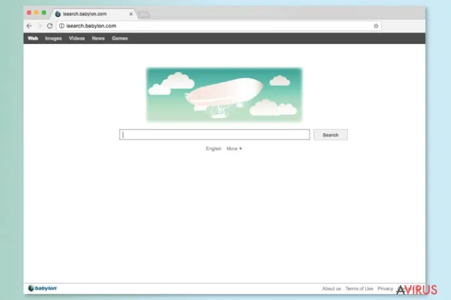Expand the More languages dropdown
Screen dimensions: 451x300
[234, 148]
